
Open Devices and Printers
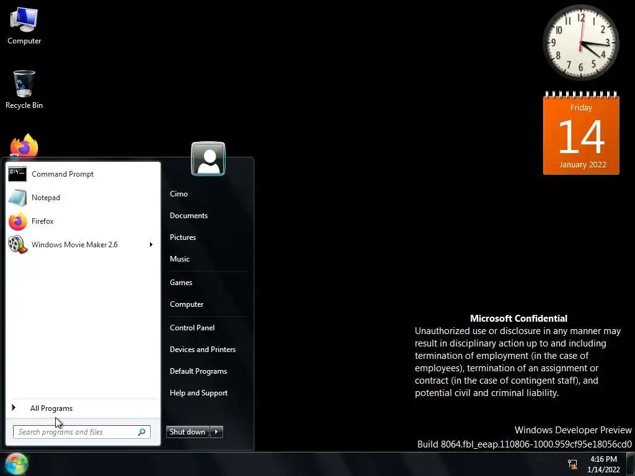203,350
